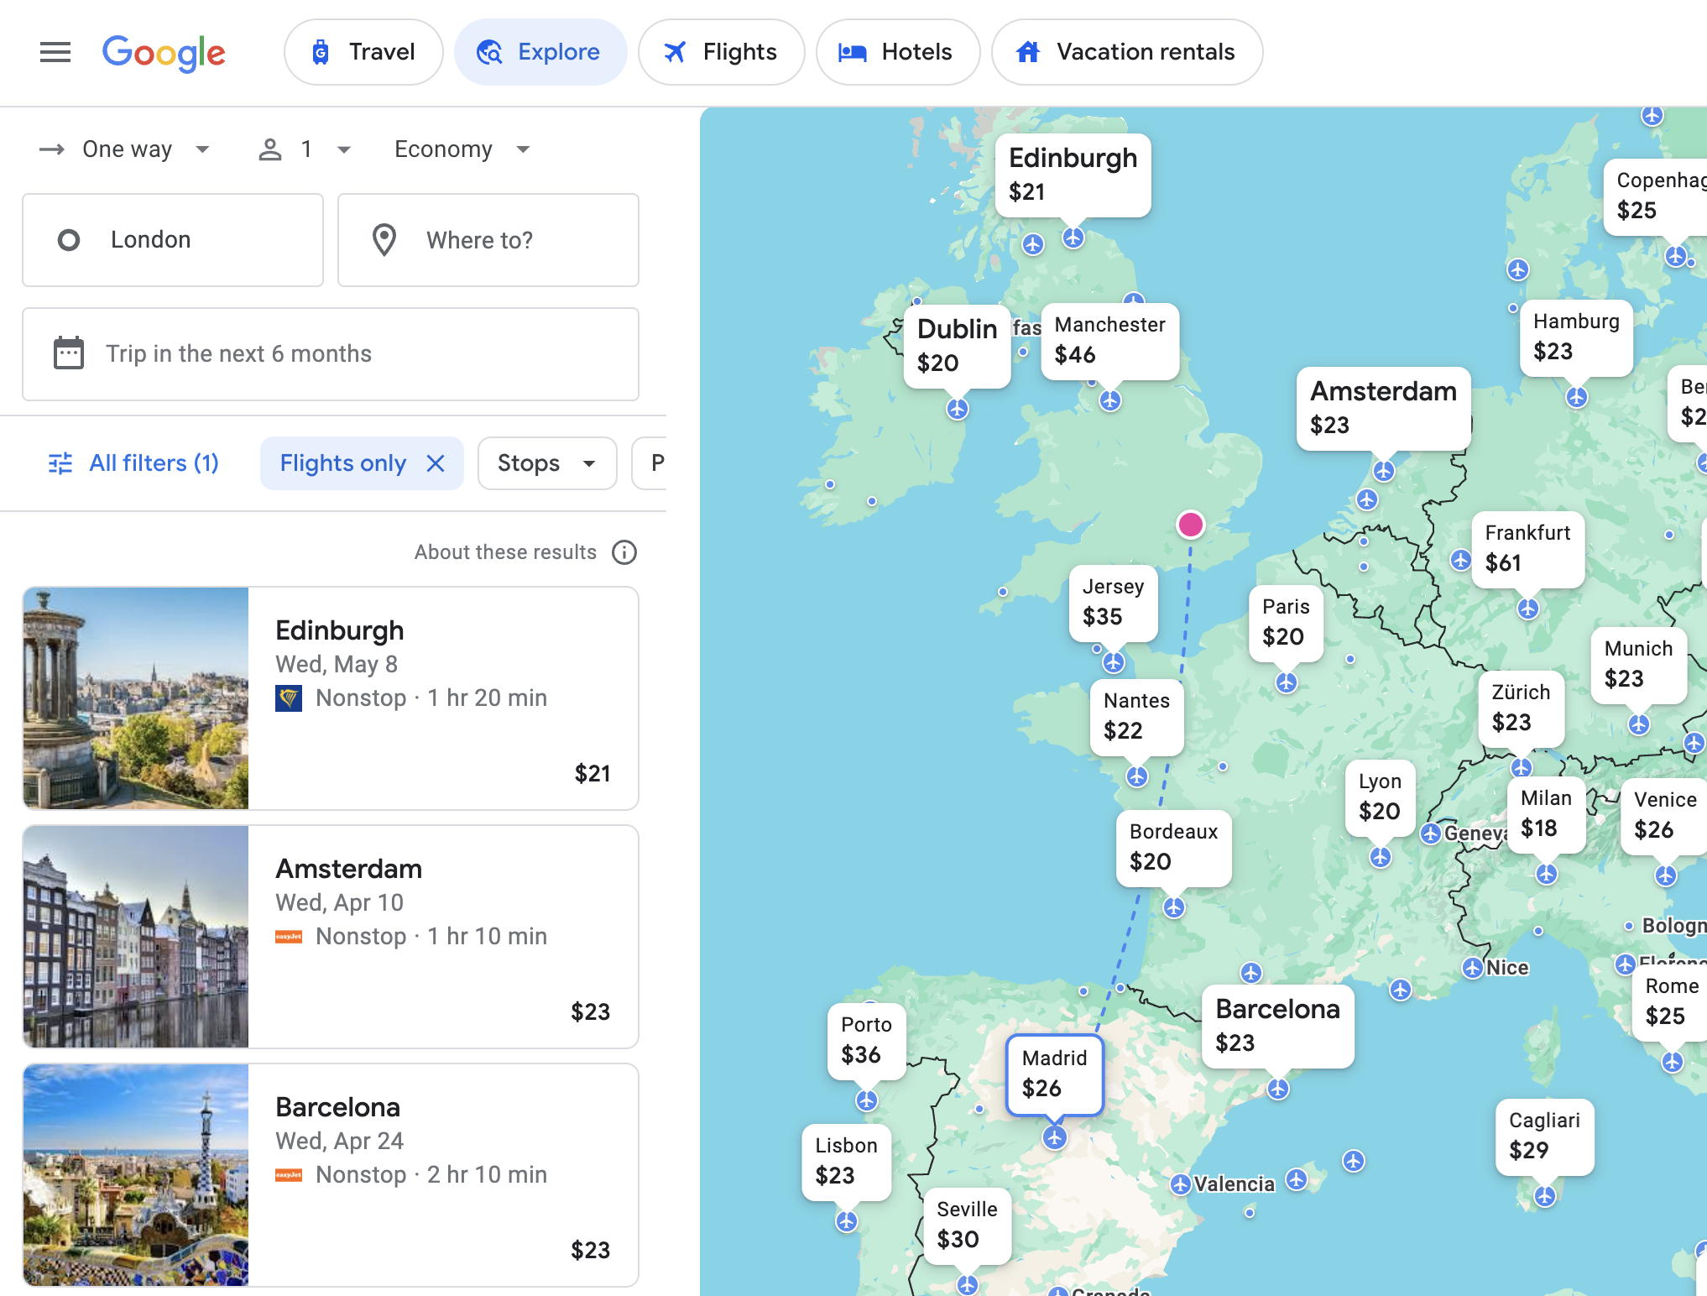
Task: Click the Cagliari $29 map label
Action: click(x=1544, y=1137)
